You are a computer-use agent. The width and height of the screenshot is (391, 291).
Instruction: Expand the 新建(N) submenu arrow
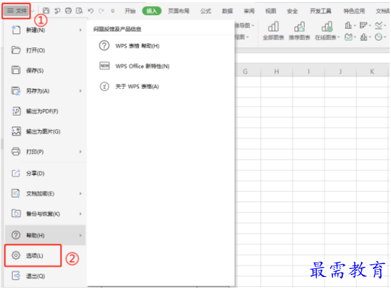click(x=80, y=30)
